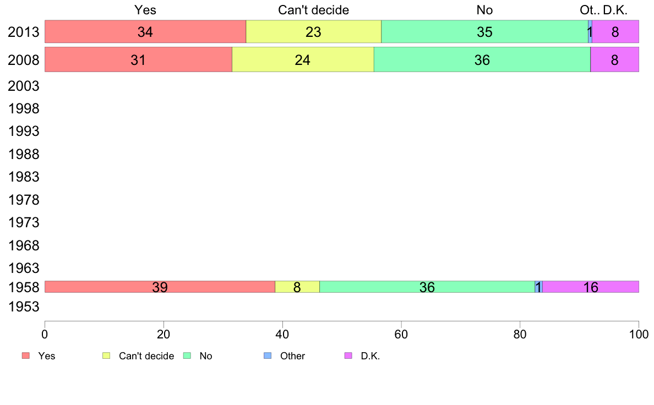Select the 2013 Yes segment showing 34
The image size is (654, 405).
pyautogui.click(x=145, y=31)
